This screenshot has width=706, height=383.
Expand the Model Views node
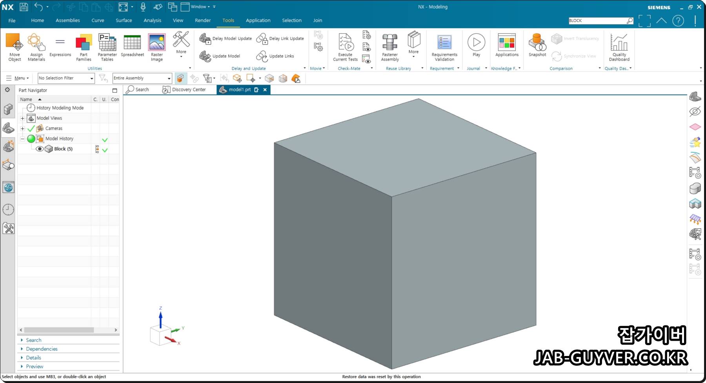click(23, 118)
